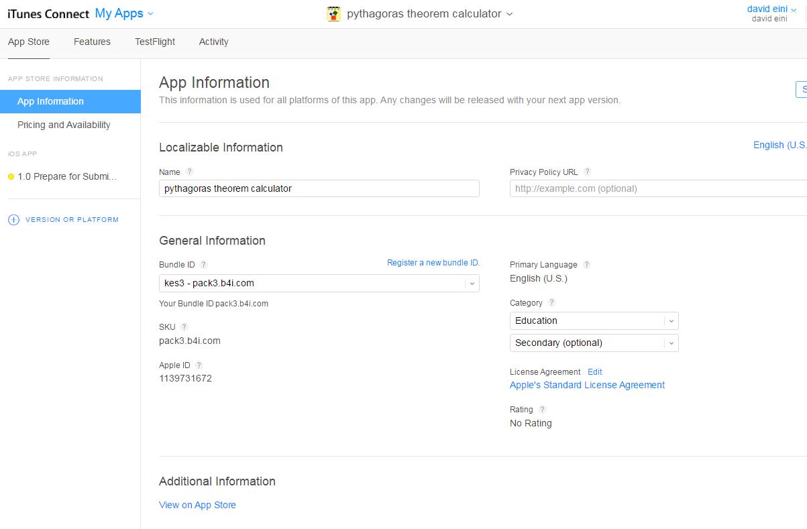Image resolution: width=807 pixels, height=529 pixels.
Task: Click the plus icon for Version or Platform
Action: click(x=13, y=220)
